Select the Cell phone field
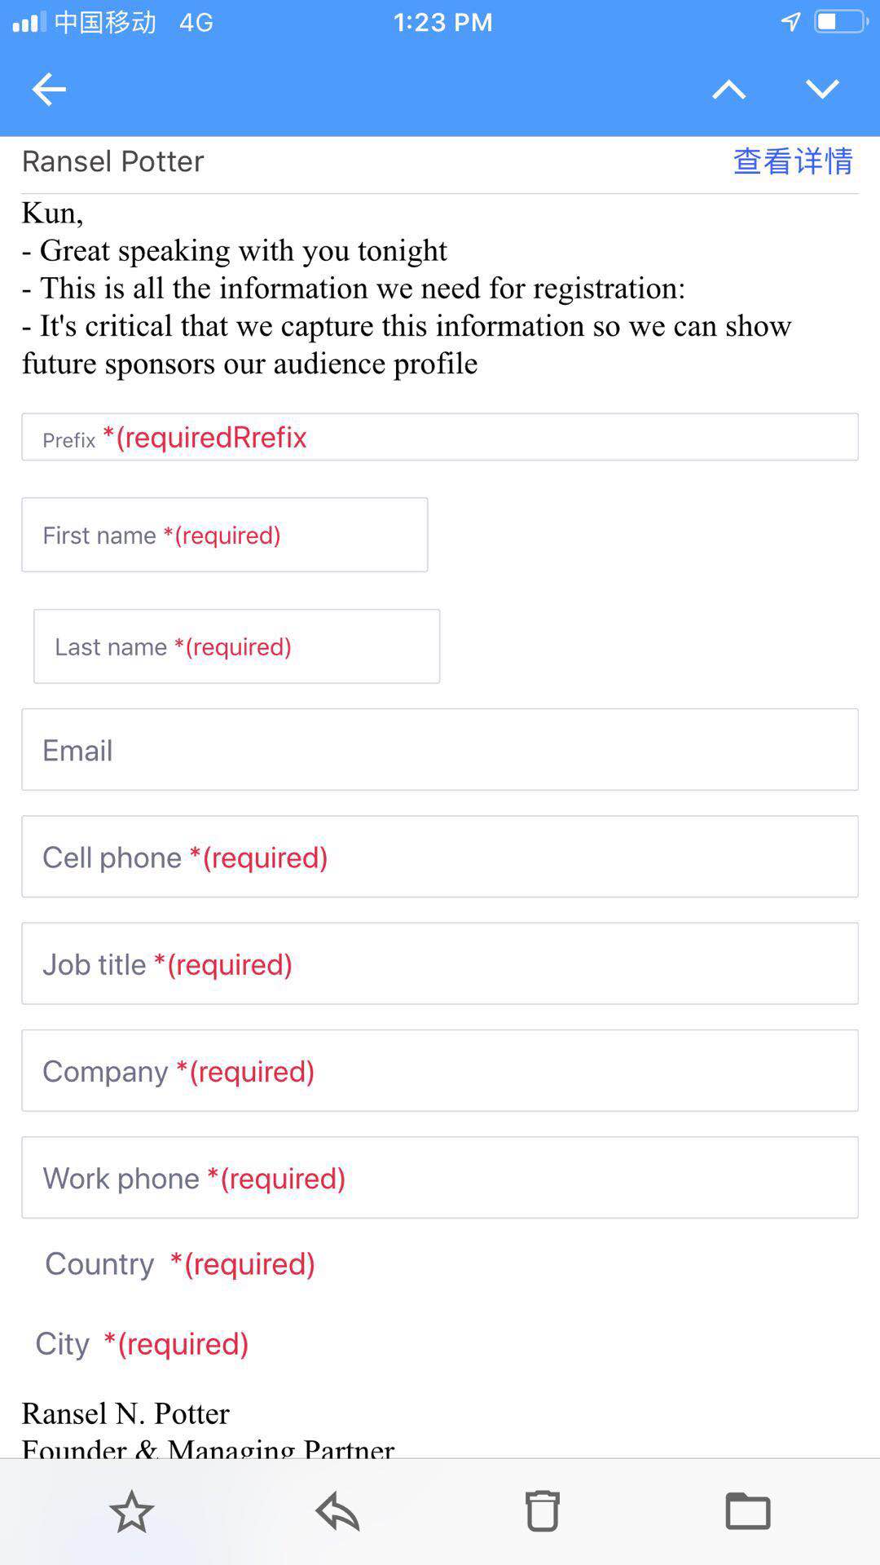The width and height of the screenshot is (880, 1565). point(440,857)
